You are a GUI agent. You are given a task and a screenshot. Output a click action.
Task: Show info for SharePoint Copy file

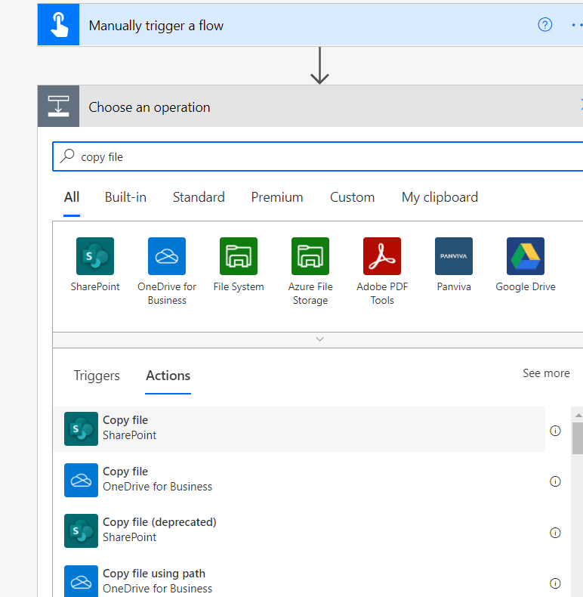pos(555,431)
